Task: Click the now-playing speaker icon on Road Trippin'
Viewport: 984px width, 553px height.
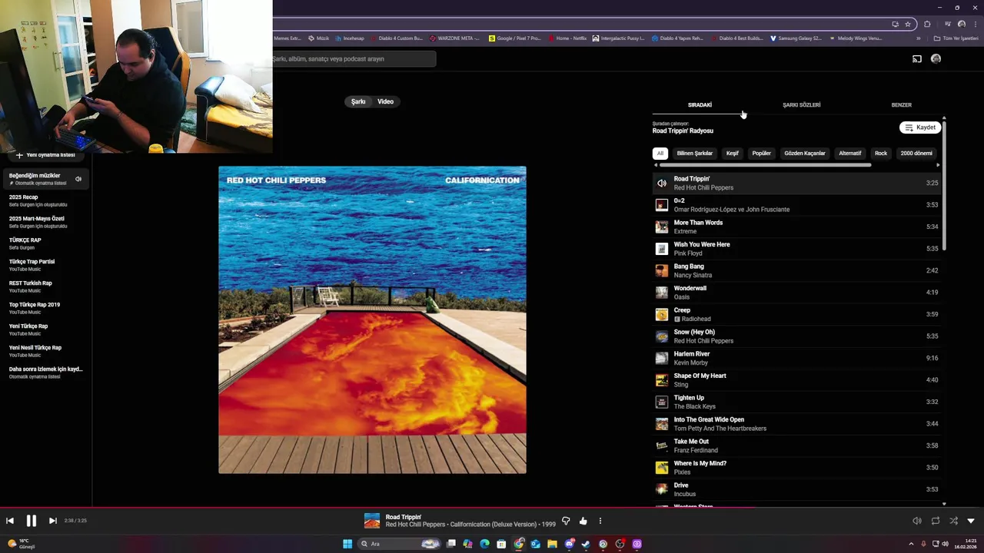Action: pos(661,183)
